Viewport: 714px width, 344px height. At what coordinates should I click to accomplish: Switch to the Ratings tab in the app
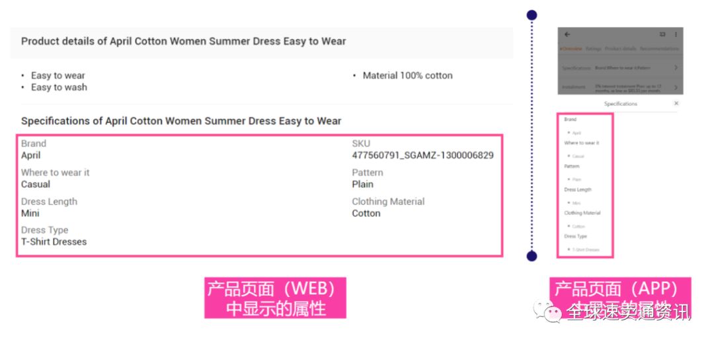593,49
